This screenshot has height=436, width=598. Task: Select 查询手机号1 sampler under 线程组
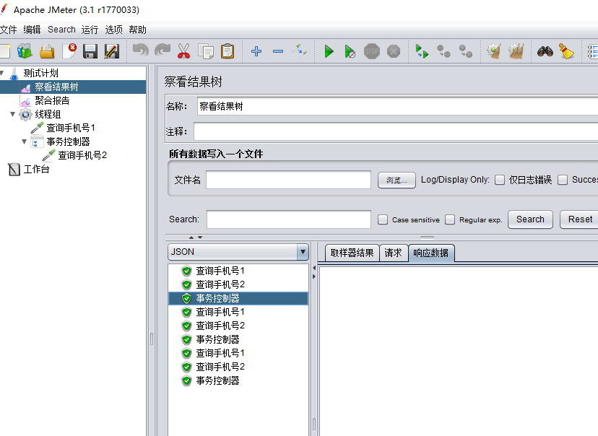pyautogui.click(x=71, y=128)
